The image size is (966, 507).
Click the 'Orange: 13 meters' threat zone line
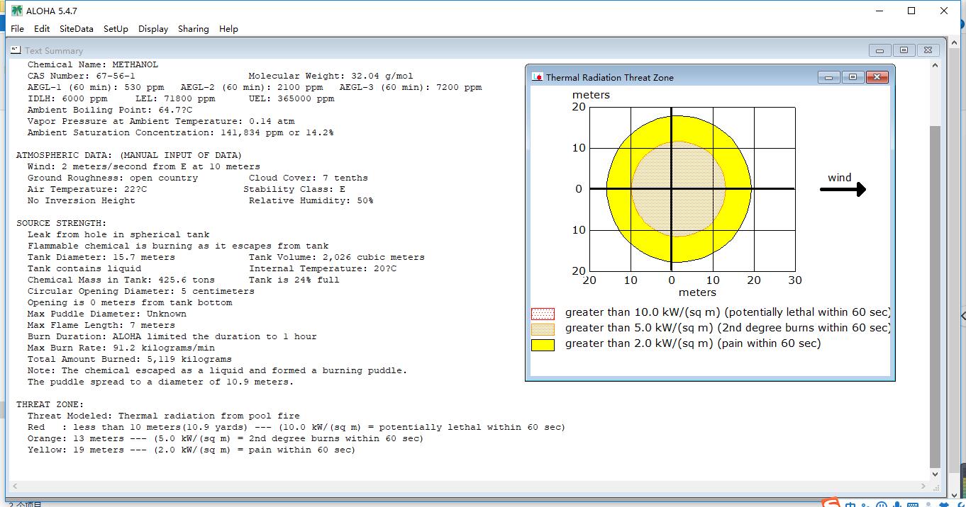(226, 438)
